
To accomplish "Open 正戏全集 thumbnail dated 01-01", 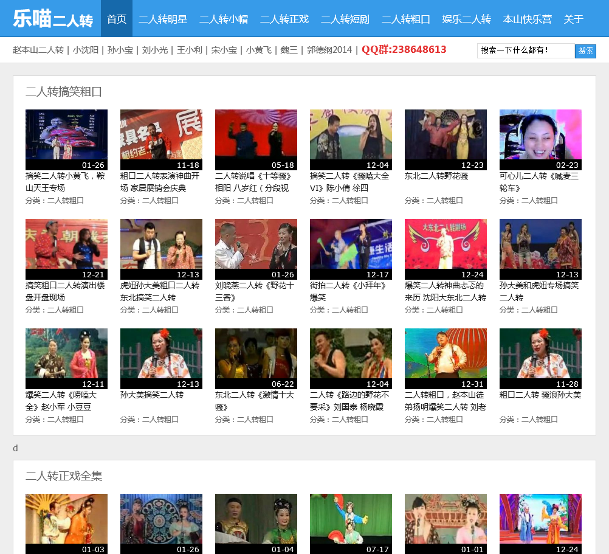I will pyautogui.click(x=446, y=524).
